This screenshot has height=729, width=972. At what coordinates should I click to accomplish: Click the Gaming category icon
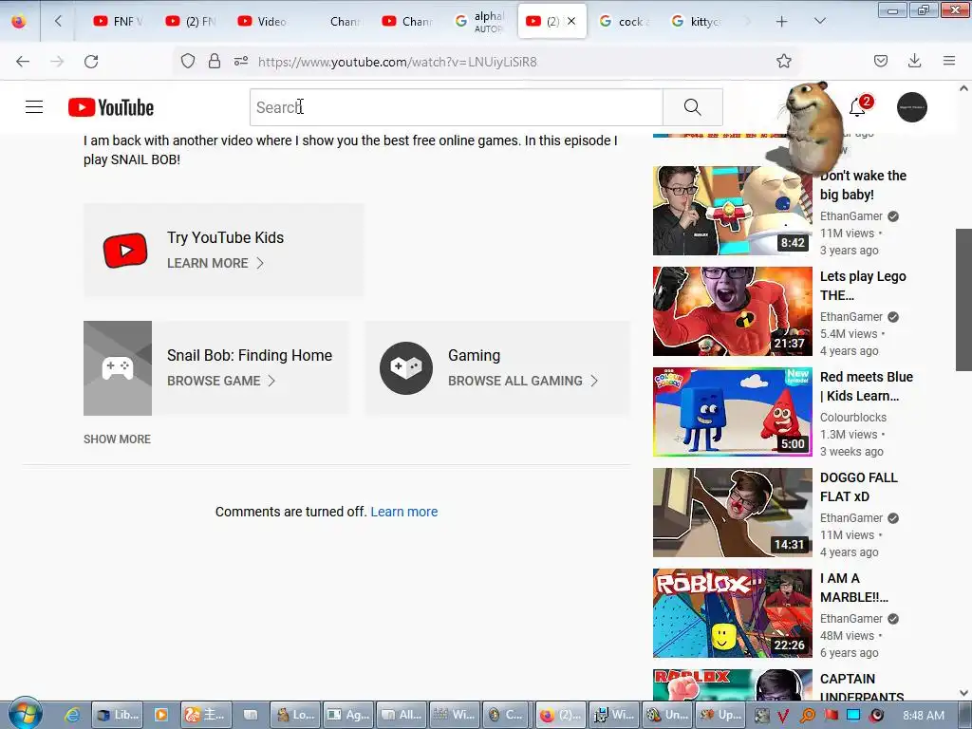coord(406,368)
